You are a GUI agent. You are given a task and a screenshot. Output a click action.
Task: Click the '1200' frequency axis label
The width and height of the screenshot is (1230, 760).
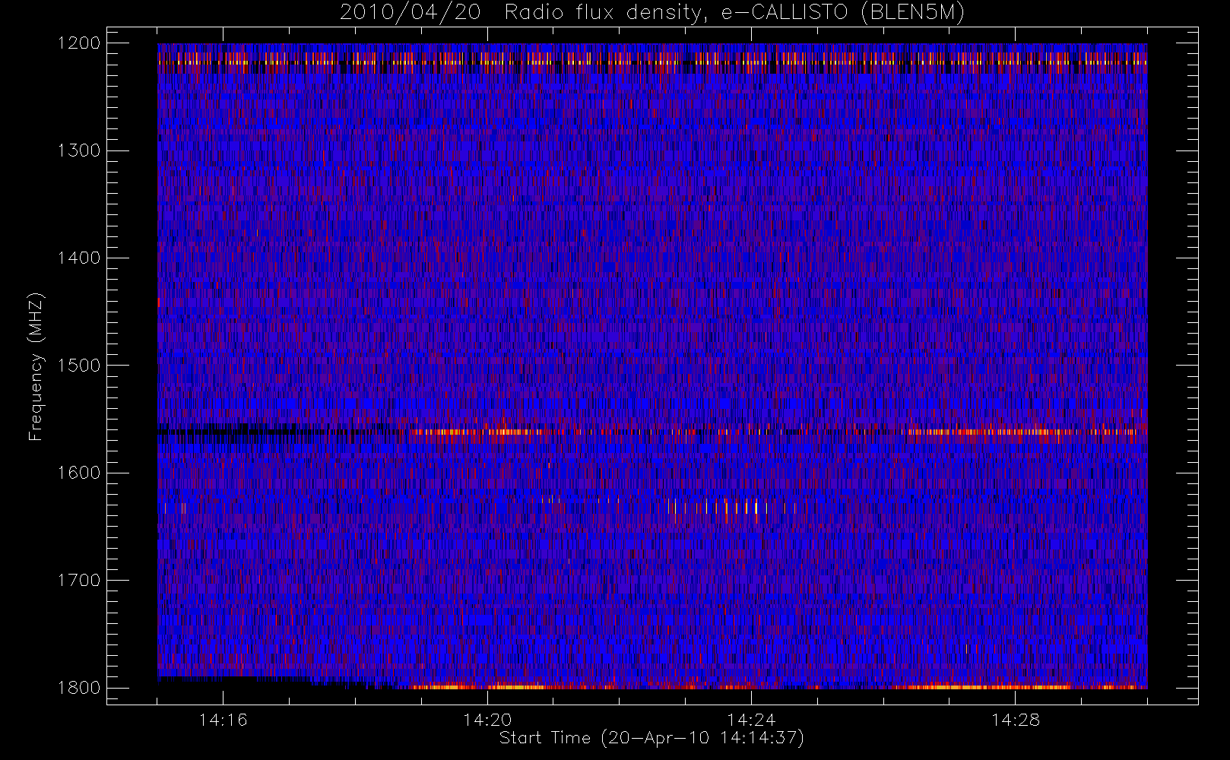[79, 43]
